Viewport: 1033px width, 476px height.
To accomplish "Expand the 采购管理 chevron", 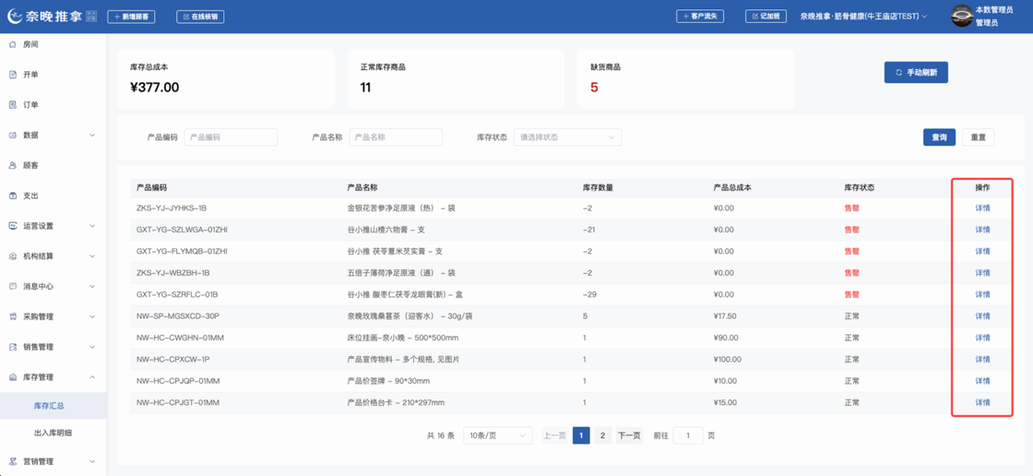I will [x=92, y=316].
